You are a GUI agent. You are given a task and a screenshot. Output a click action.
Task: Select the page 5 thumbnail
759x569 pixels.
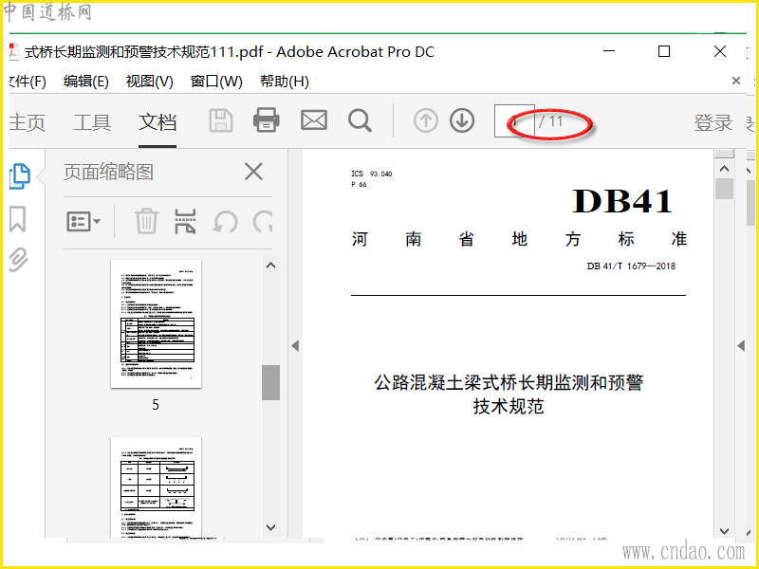156,323
